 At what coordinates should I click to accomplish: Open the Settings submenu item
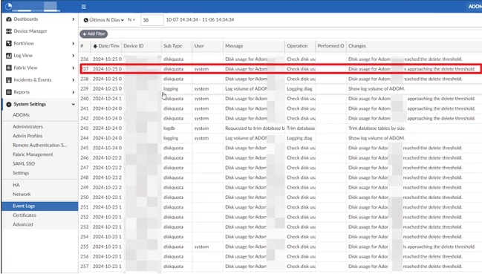(21, 173)
